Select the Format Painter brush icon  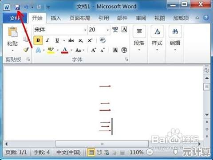point(26,50)
